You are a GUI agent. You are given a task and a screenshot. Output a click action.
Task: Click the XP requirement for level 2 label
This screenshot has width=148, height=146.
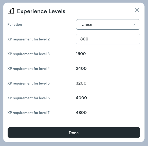[29, 39]
